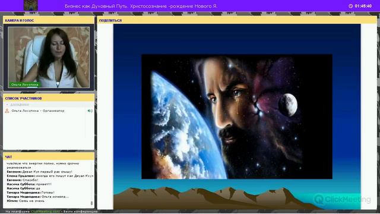Screen dimensions: 380x214
Task: Click the 'Вести конференции' text in the footer
Action: coord(81,212)
